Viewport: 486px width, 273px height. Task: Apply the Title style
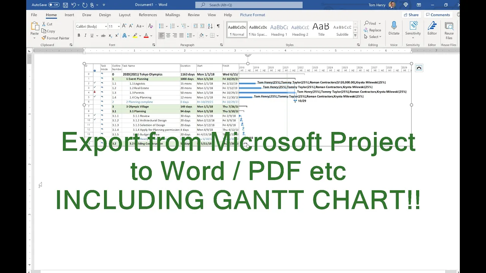[321, 30]
